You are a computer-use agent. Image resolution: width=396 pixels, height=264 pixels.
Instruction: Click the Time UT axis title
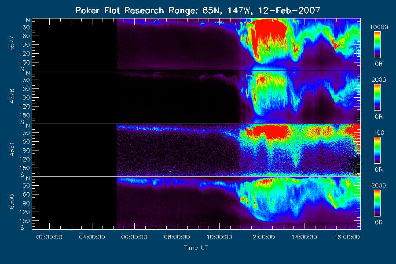tap(196, 248)
